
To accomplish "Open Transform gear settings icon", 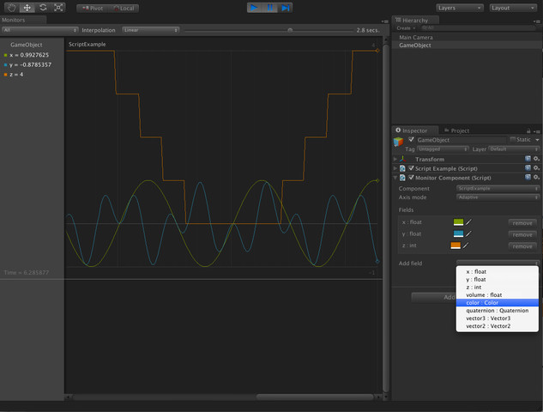I will click(536, 159).
